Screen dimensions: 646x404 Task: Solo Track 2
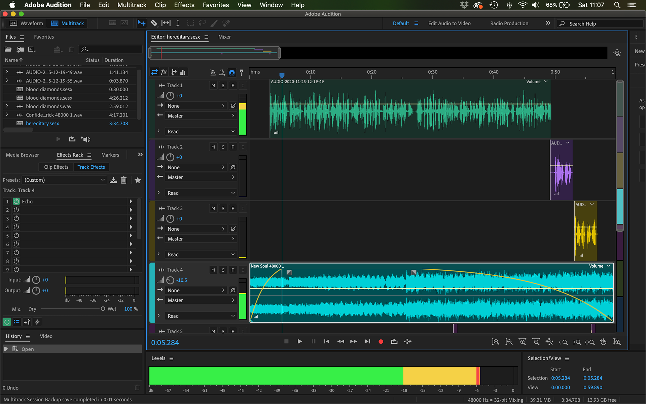tap(223, 147)
